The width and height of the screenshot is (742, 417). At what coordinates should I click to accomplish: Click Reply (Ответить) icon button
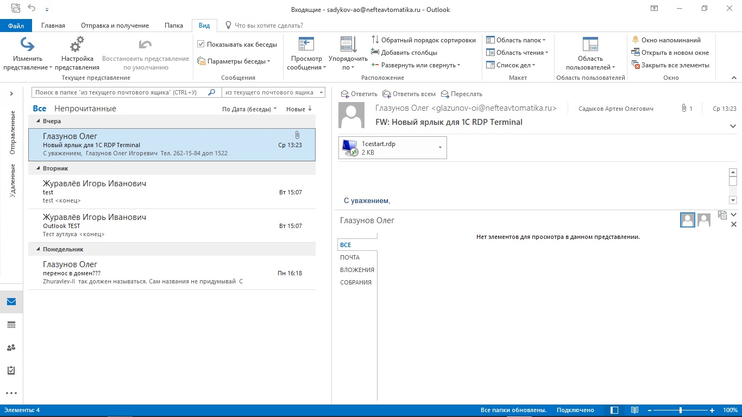click(x=359, y=94)
